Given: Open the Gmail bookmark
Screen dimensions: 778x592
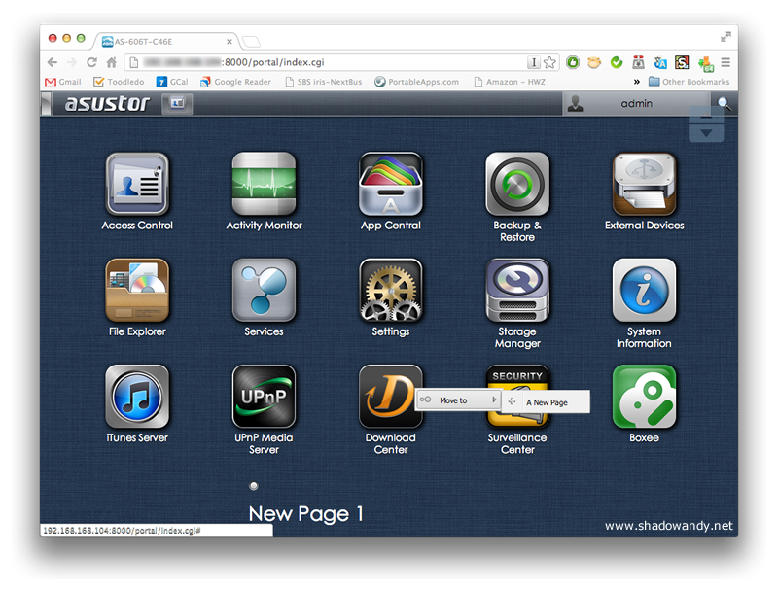Looking at the screenshot, I should point(62,82).
